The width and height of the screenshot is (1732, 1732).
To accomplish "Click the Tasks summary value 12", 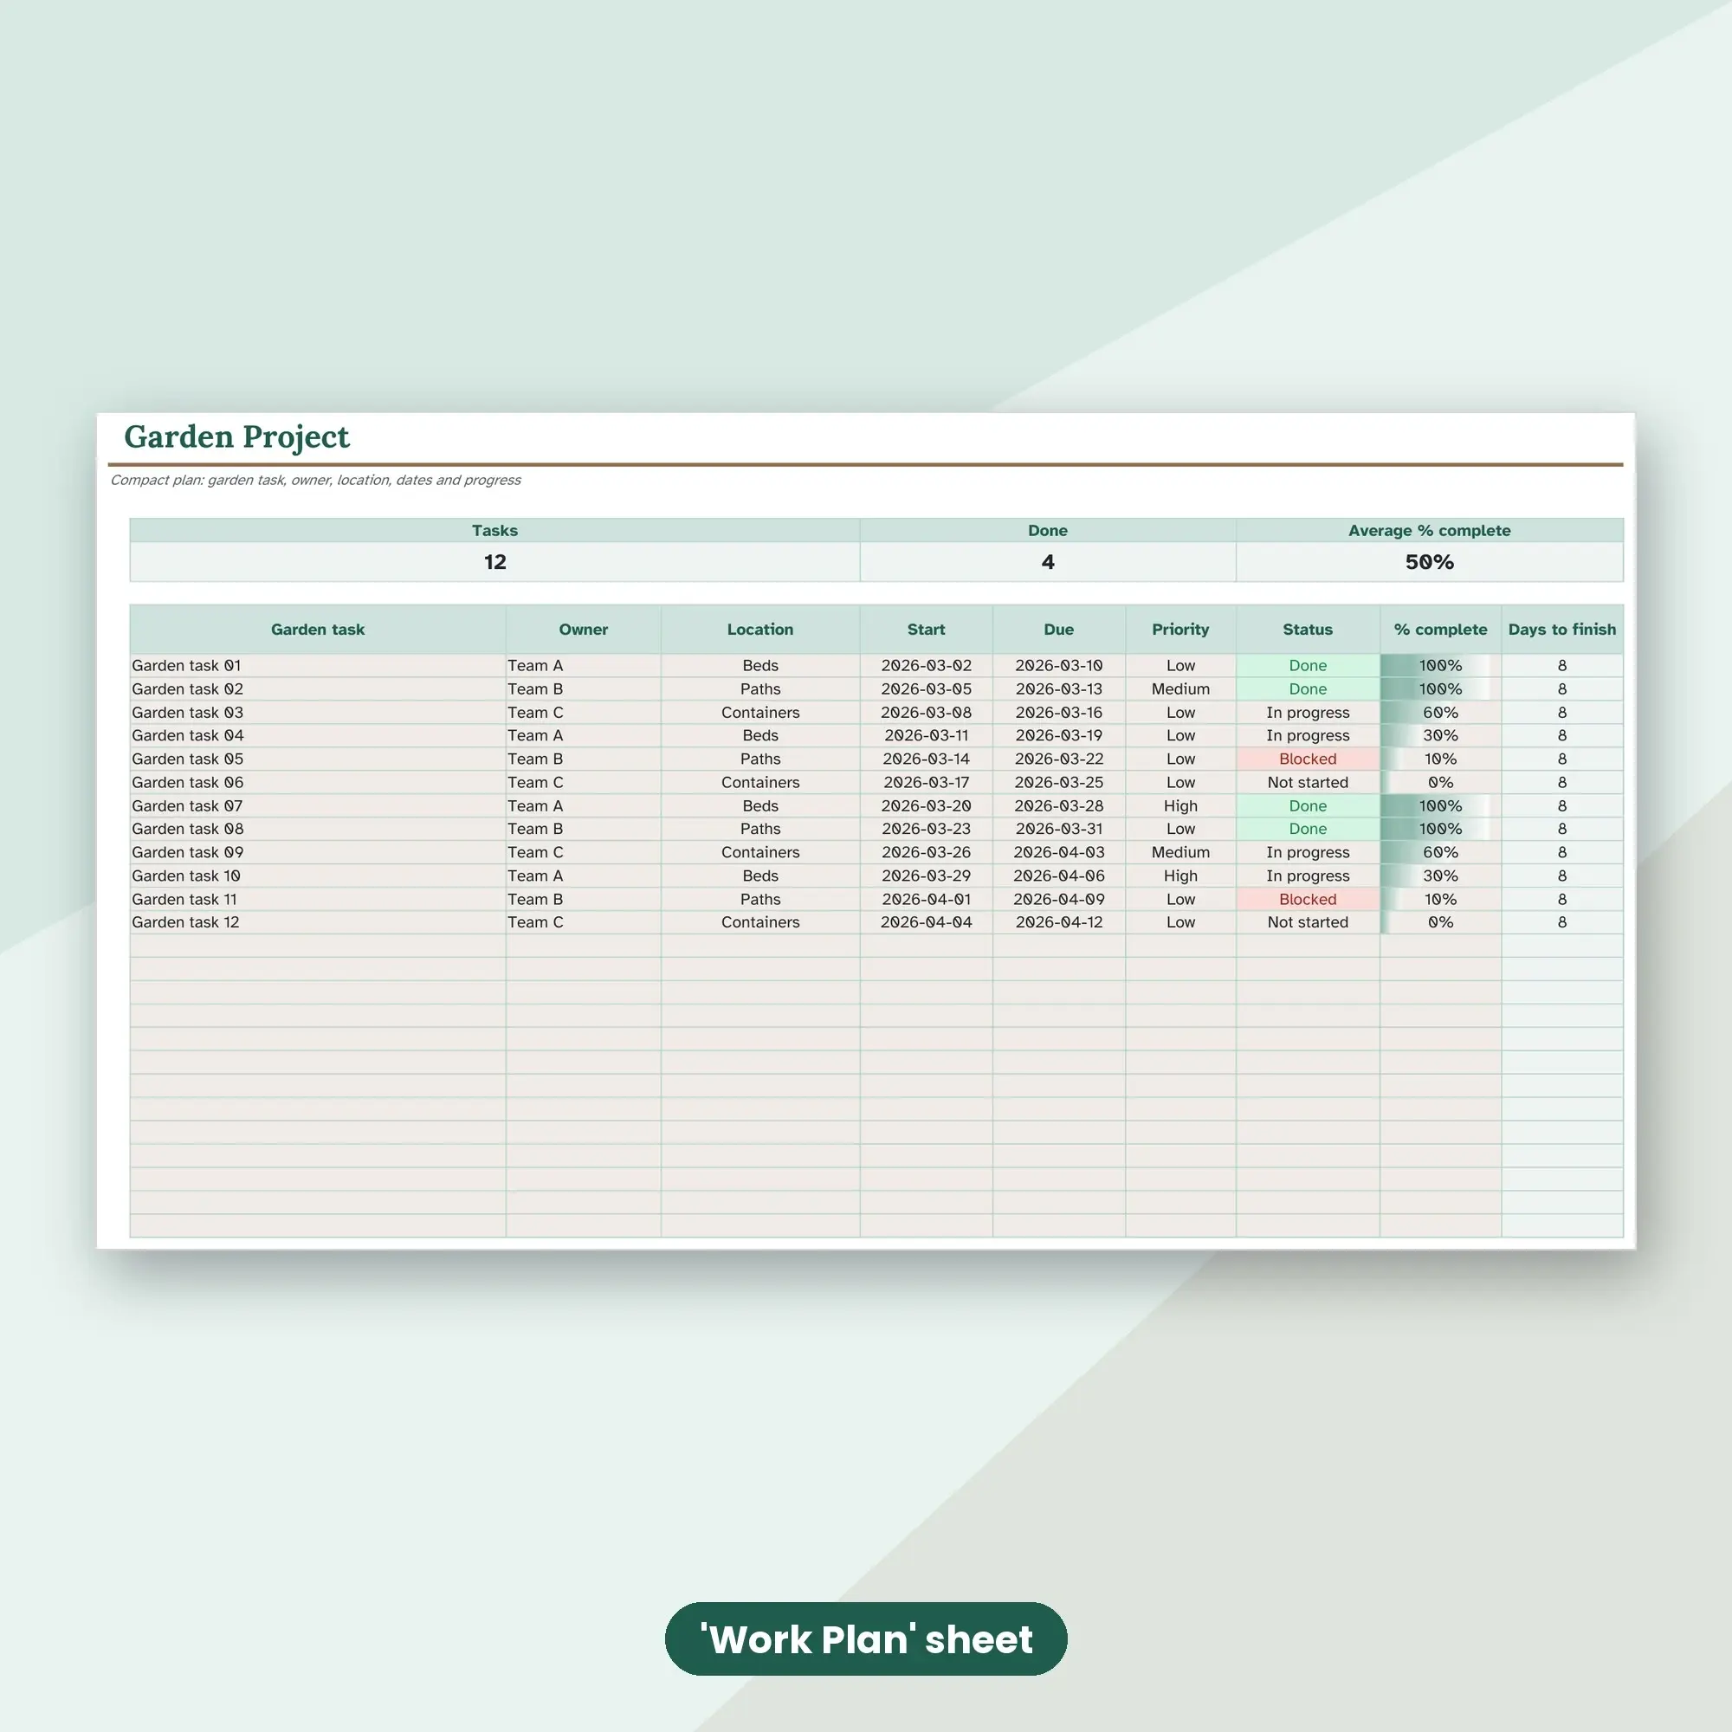I will coord(494,562).
